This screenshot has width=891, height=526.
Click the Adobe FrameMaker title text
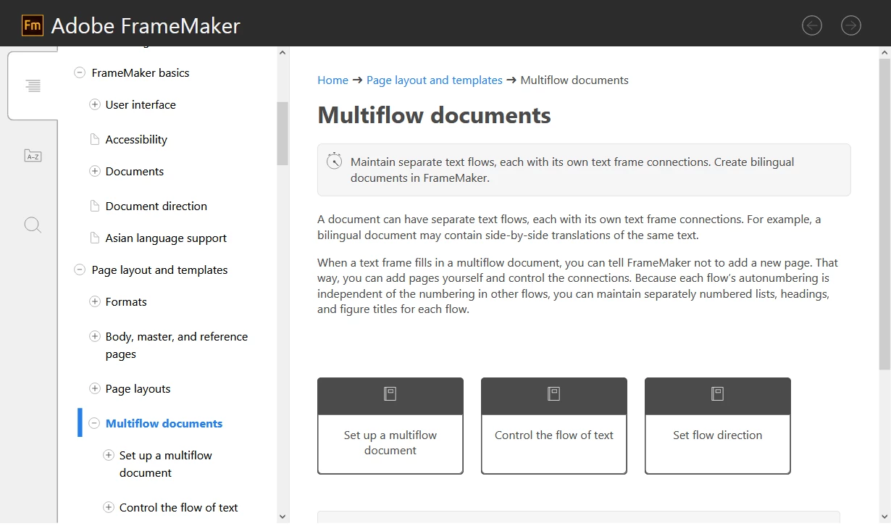tap(146, 26)
